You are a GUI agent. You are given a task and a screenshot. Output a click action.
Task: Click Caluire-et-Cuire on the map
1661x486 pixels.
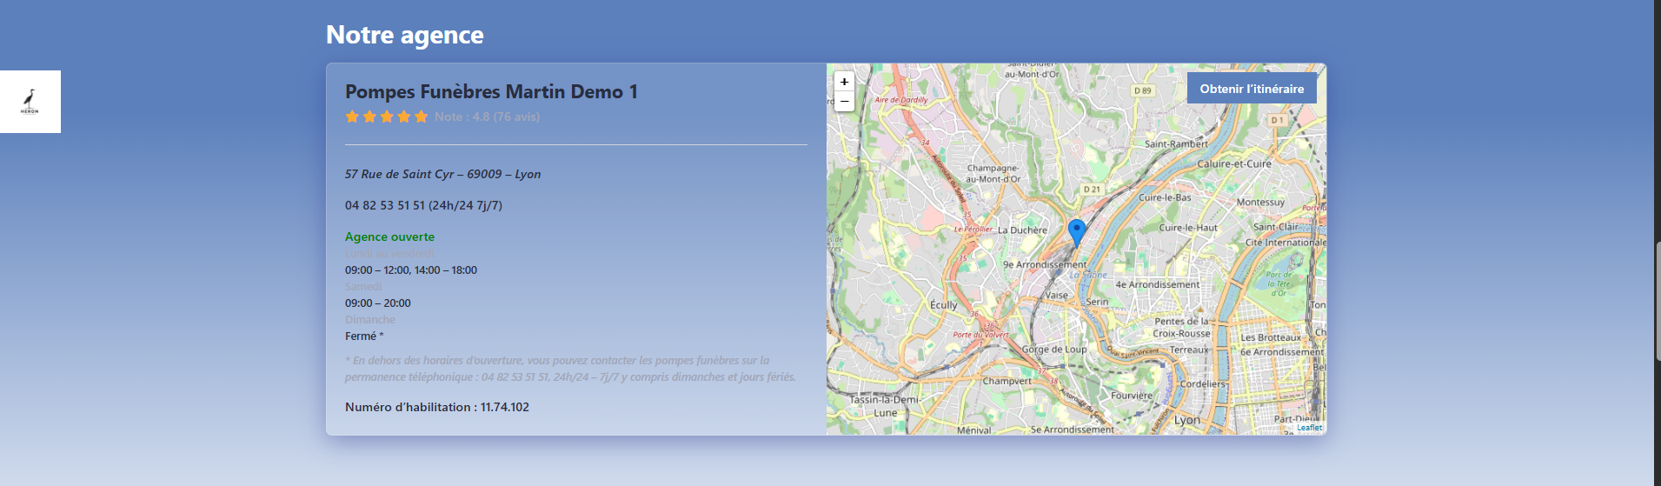(1233, 163)
